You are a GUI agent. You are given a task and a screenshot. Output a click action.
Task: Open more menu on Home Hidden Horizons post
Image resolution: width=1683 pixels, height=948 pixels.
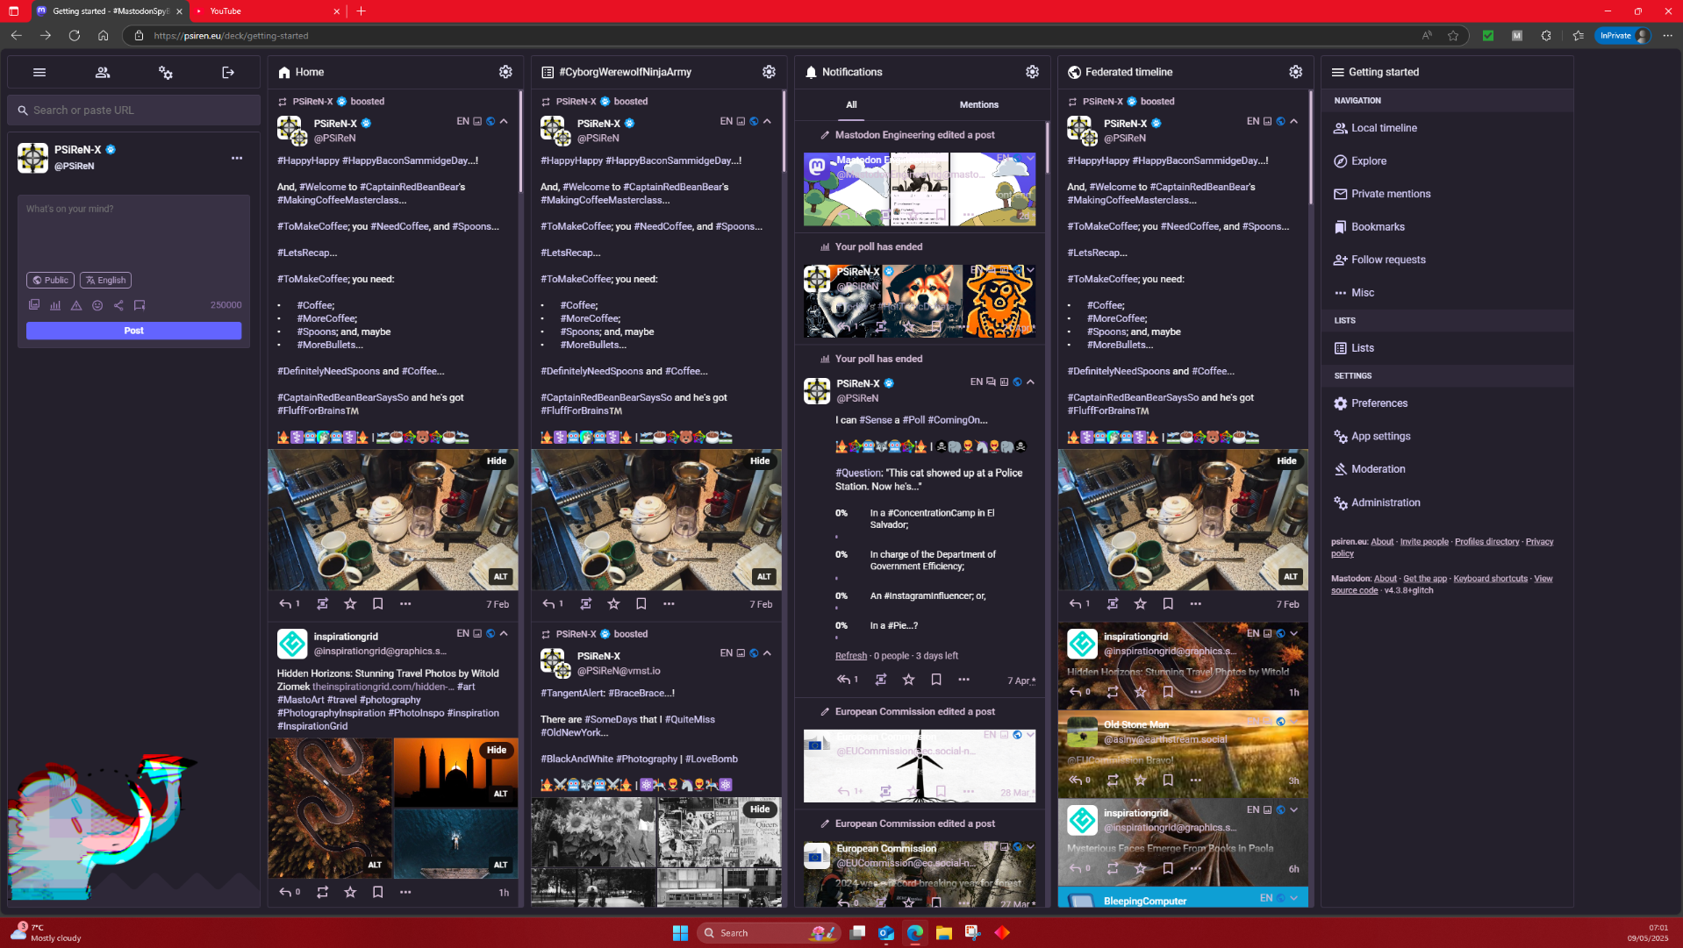tap(405, 892)
